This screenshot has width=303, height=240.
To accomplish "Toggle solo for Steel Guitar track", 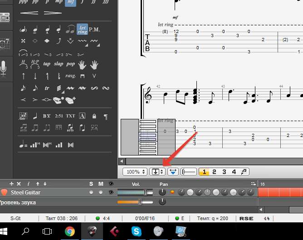I will coord(91,193).
